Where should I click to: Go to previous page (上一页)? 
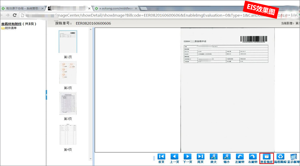click(174, 157)
